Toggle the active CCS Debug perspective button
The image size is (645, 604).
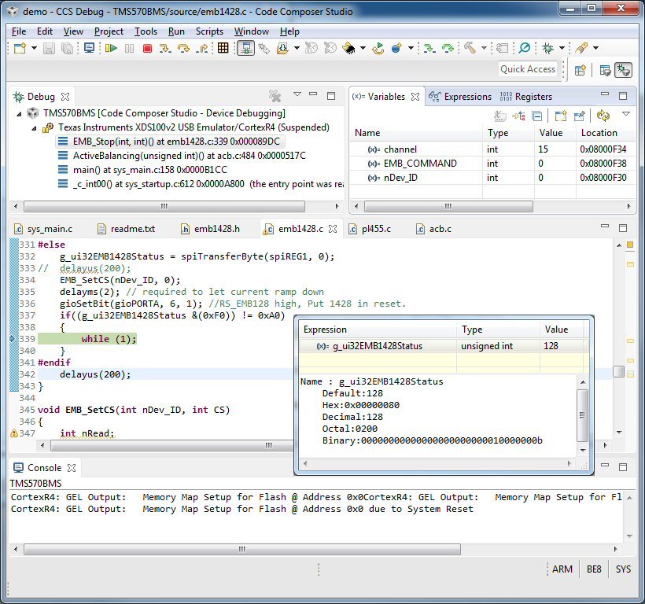coord(623,70)
